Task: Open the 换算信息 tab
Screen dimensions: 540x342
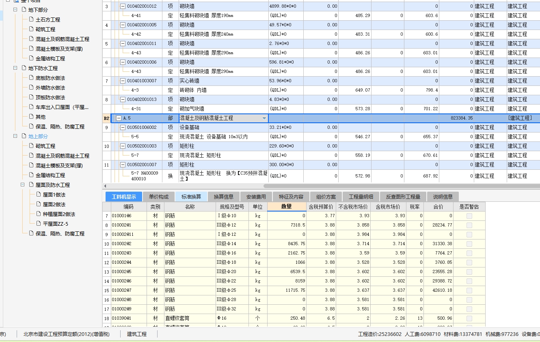Action: coord(224,197)
